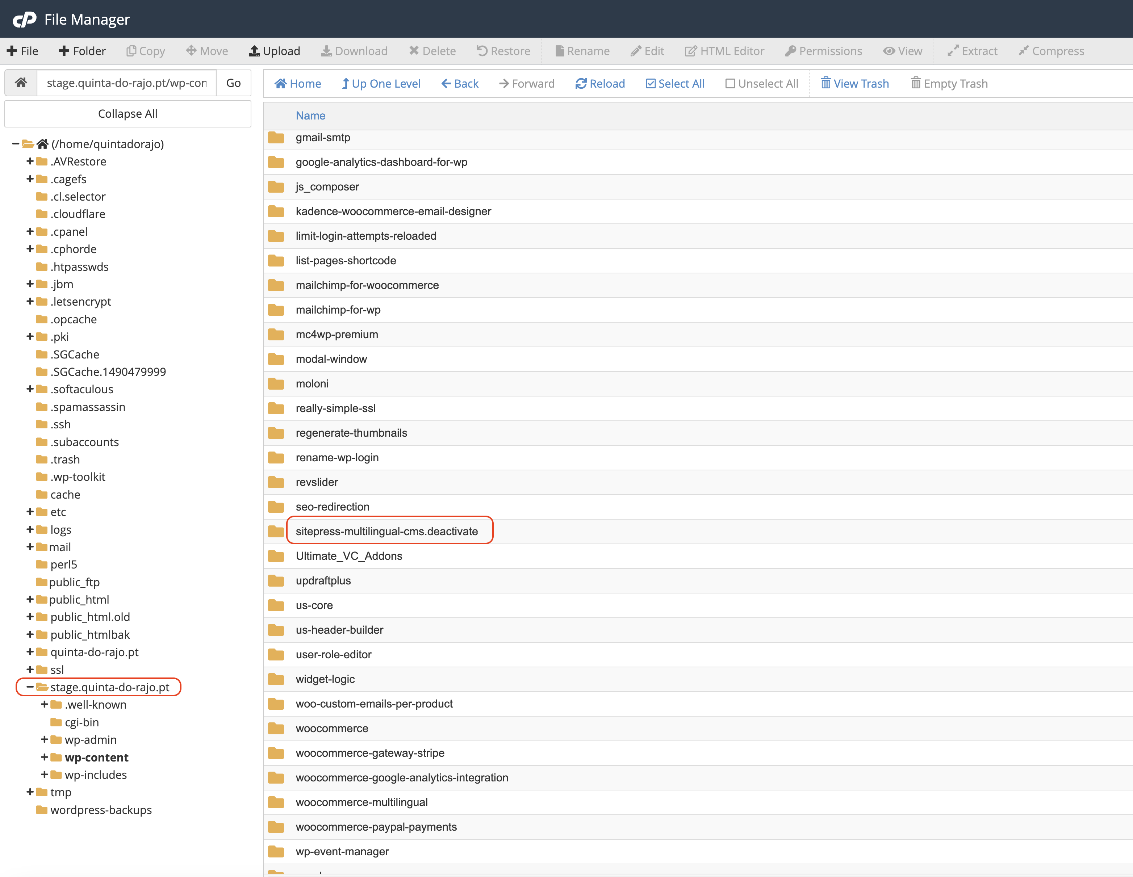Select the limit-login-attempts-reloaded folder

[366, 236]
